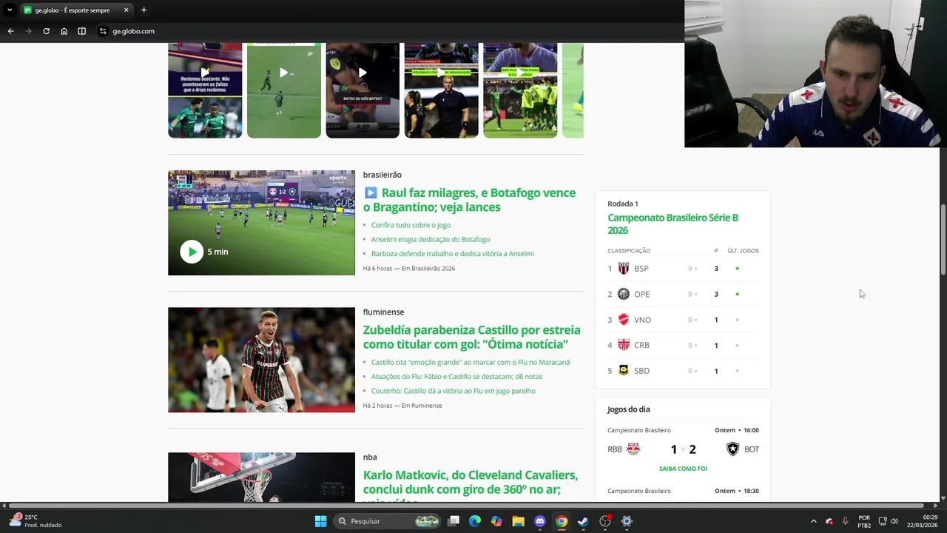Open volume controls in system tray
The image size is (947, 533).
tap(894, 521)
